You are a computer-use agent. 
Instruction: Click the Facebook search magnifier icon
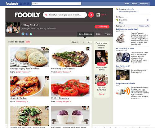[x=79, y=4]
